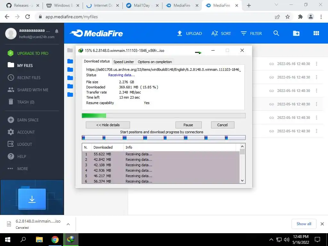Click the canceled 6.2.8148.0.winmain ISO download item
Screen dimensions: 328x246
point(38,224)
